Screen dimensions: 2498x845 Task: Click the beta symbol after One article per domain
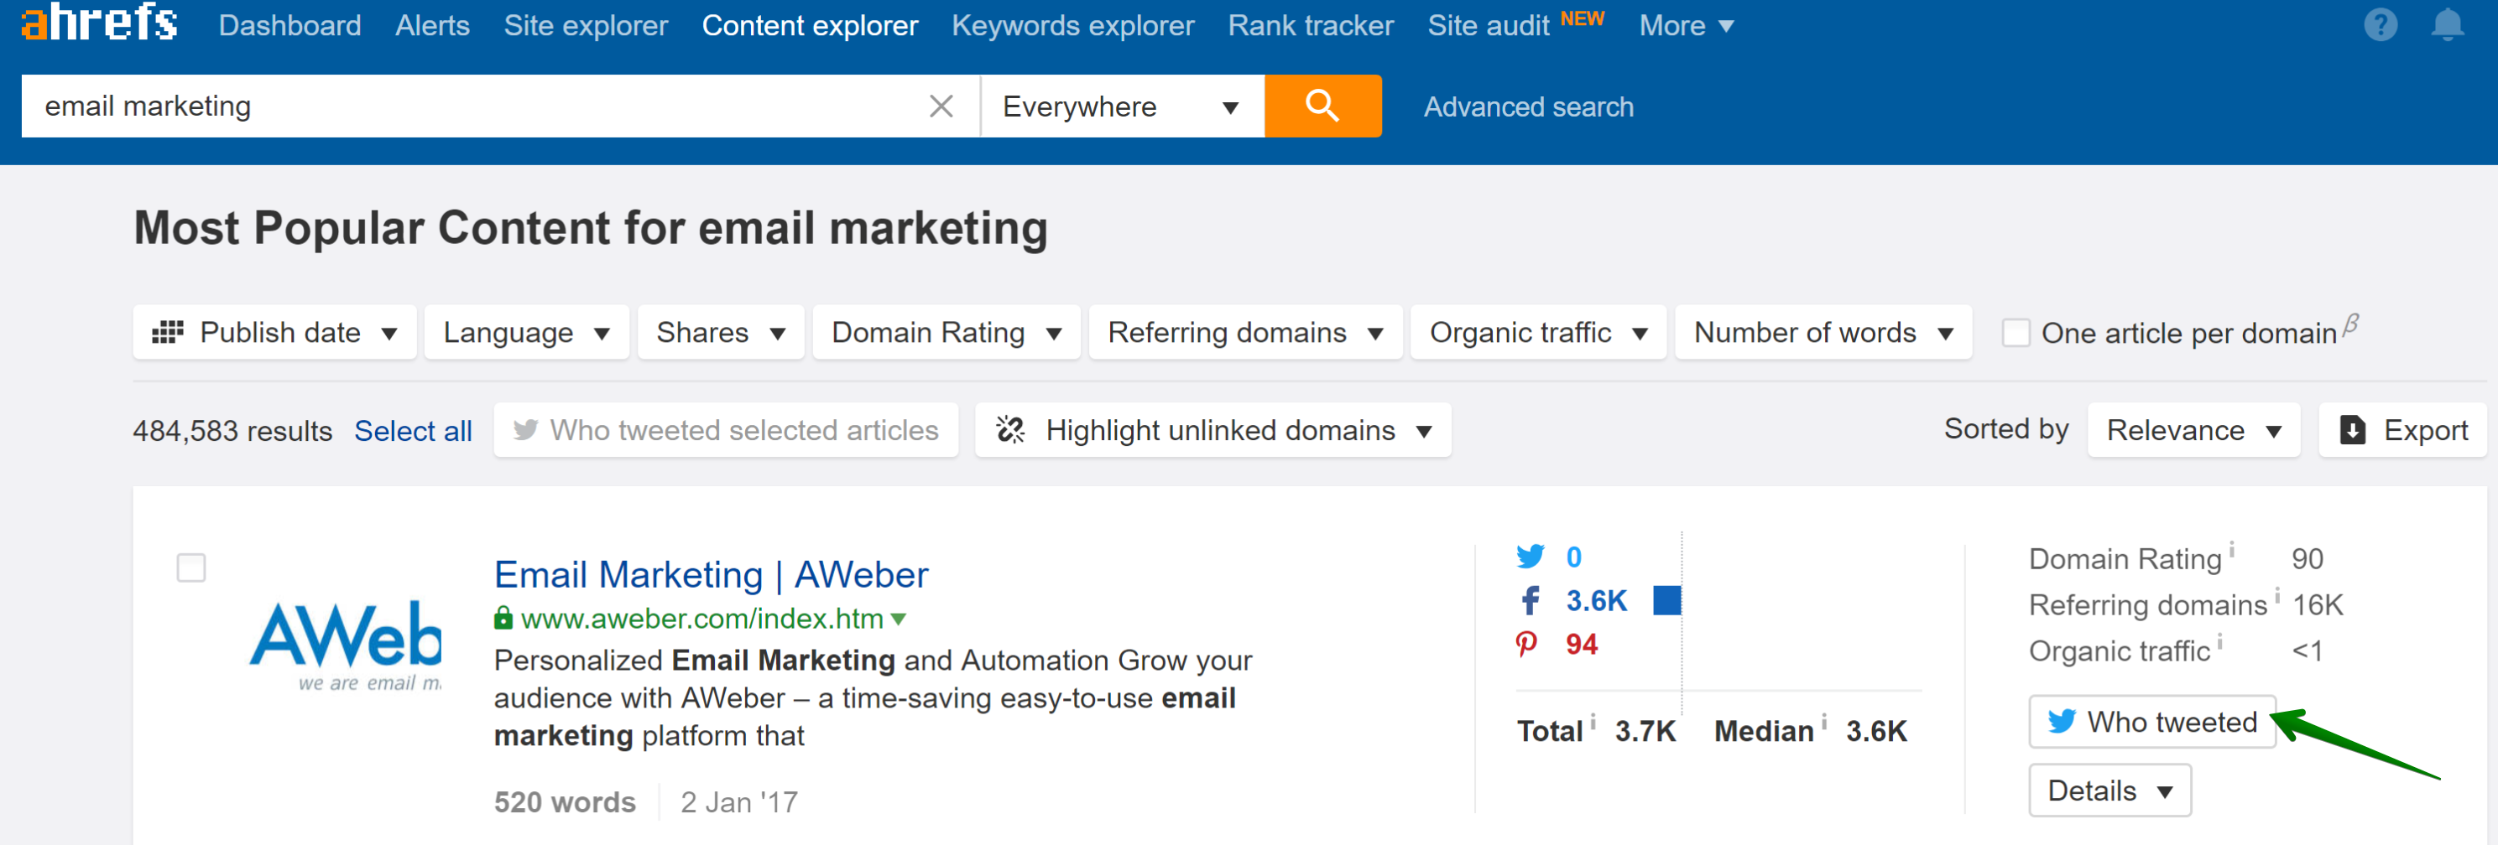[2349, 324]
